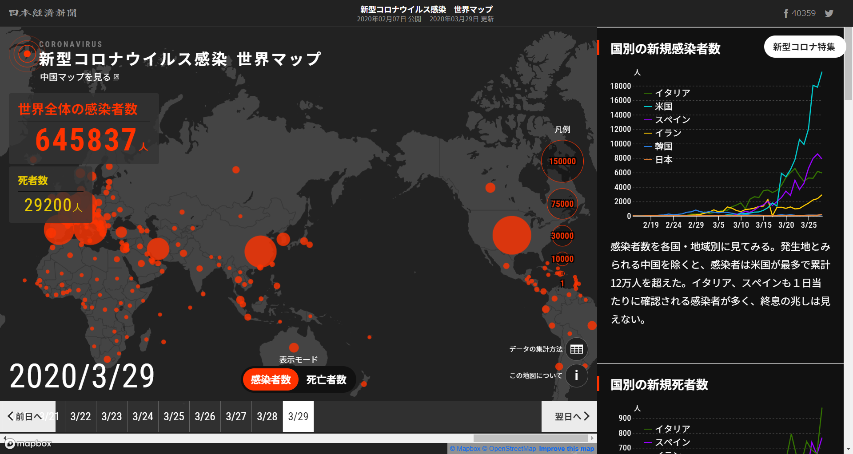Open the 中国マップを見る link
This screenshot has height=454, width=853.
tap(75, 77)
